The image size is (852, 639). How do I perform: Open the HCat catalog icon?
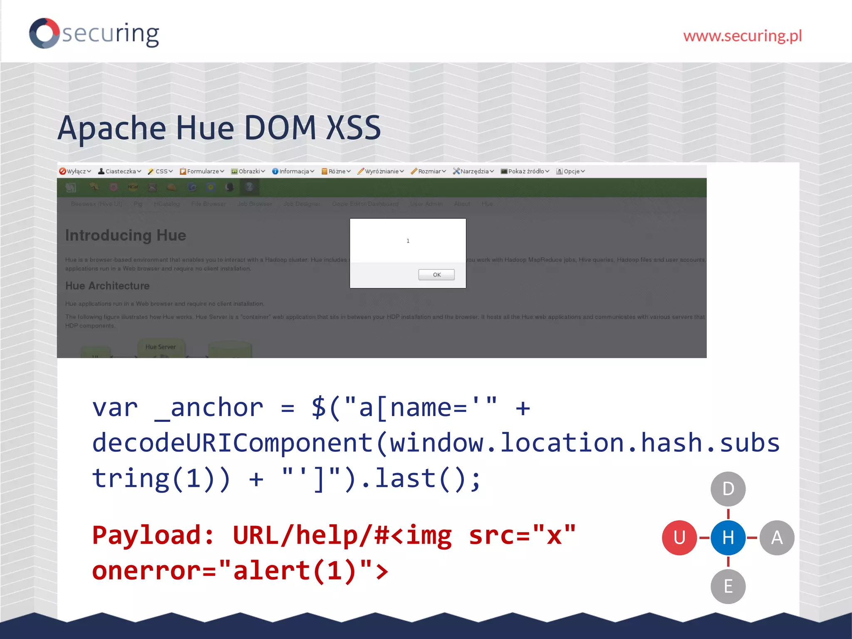tap(133, 187)
